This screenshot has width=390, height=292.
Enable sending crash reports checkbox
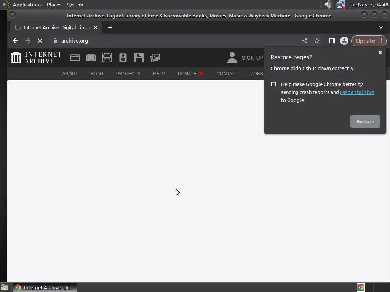point(273,84)
